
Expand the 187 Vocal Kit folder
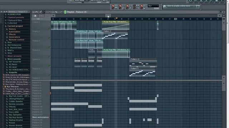tap(15, 62)
